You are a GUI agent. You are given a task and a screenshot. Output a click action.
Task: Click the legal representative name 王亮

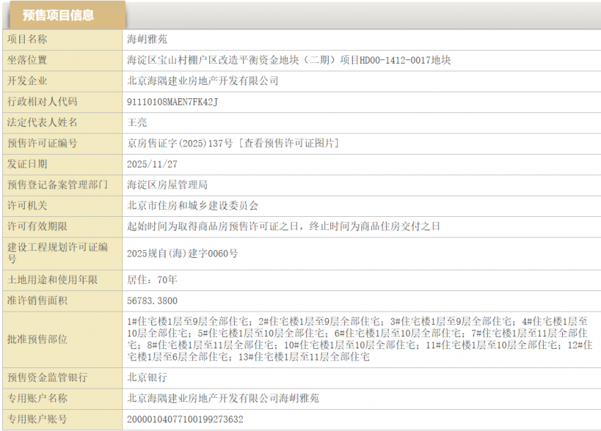tap(137, 123)
